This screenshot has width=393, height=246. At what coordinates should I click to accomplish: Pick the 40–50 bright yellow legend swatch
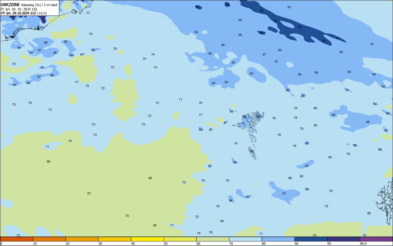click(x=147, y=239)
